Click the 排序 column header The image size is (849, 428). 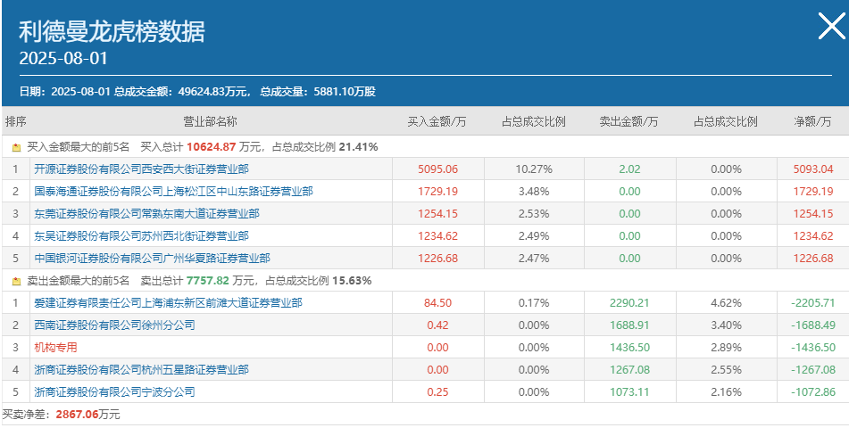(x=16, y=121)
